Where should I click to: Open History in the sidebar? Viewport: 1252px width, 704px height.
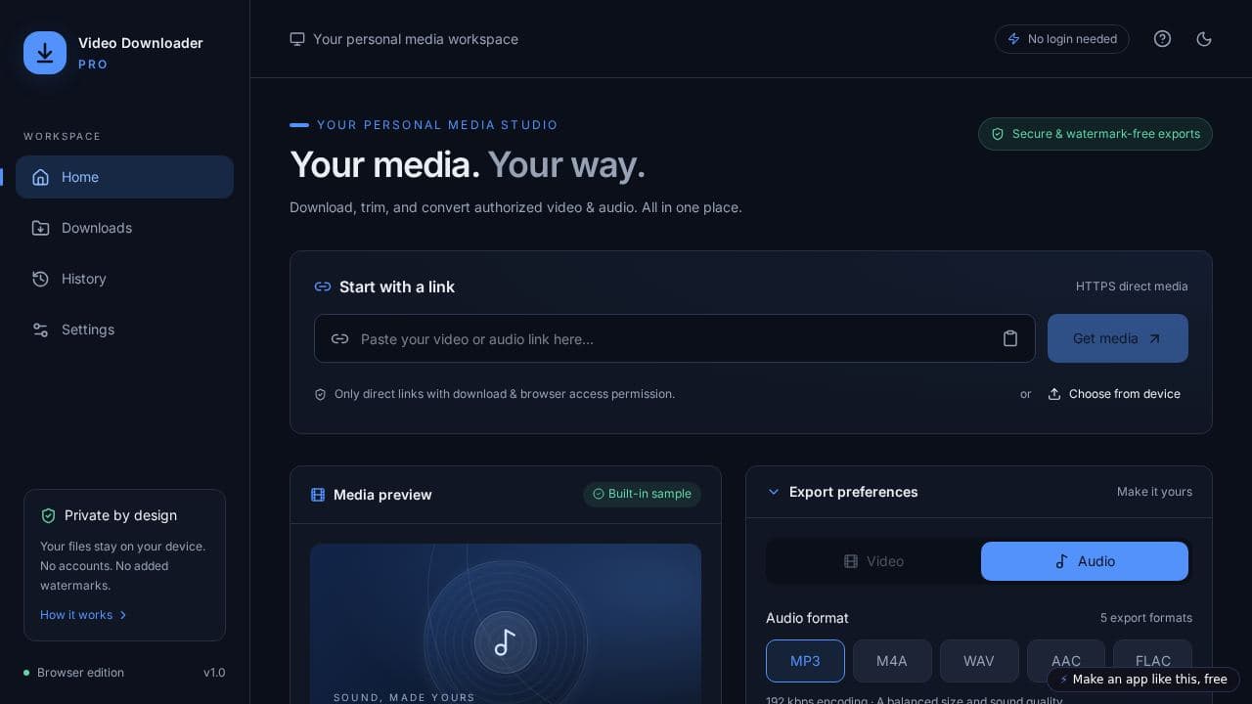point(124,279)
